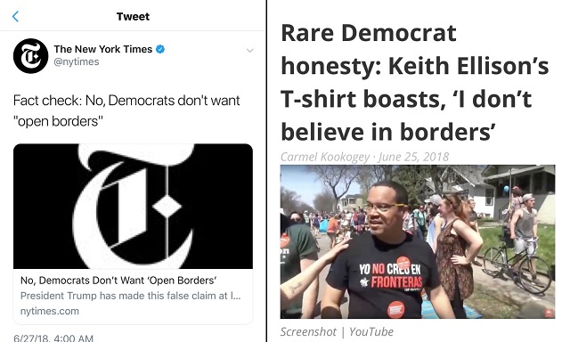The width and height of the screenshot is (570, 342).
Task: Tap the 'Screenshot | YouTube' image caption
Action: pos(337,331)
